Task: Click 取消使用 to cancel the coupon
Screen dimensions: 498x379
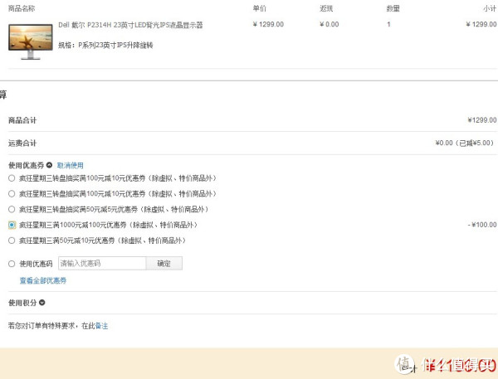Action: (71, 165)
